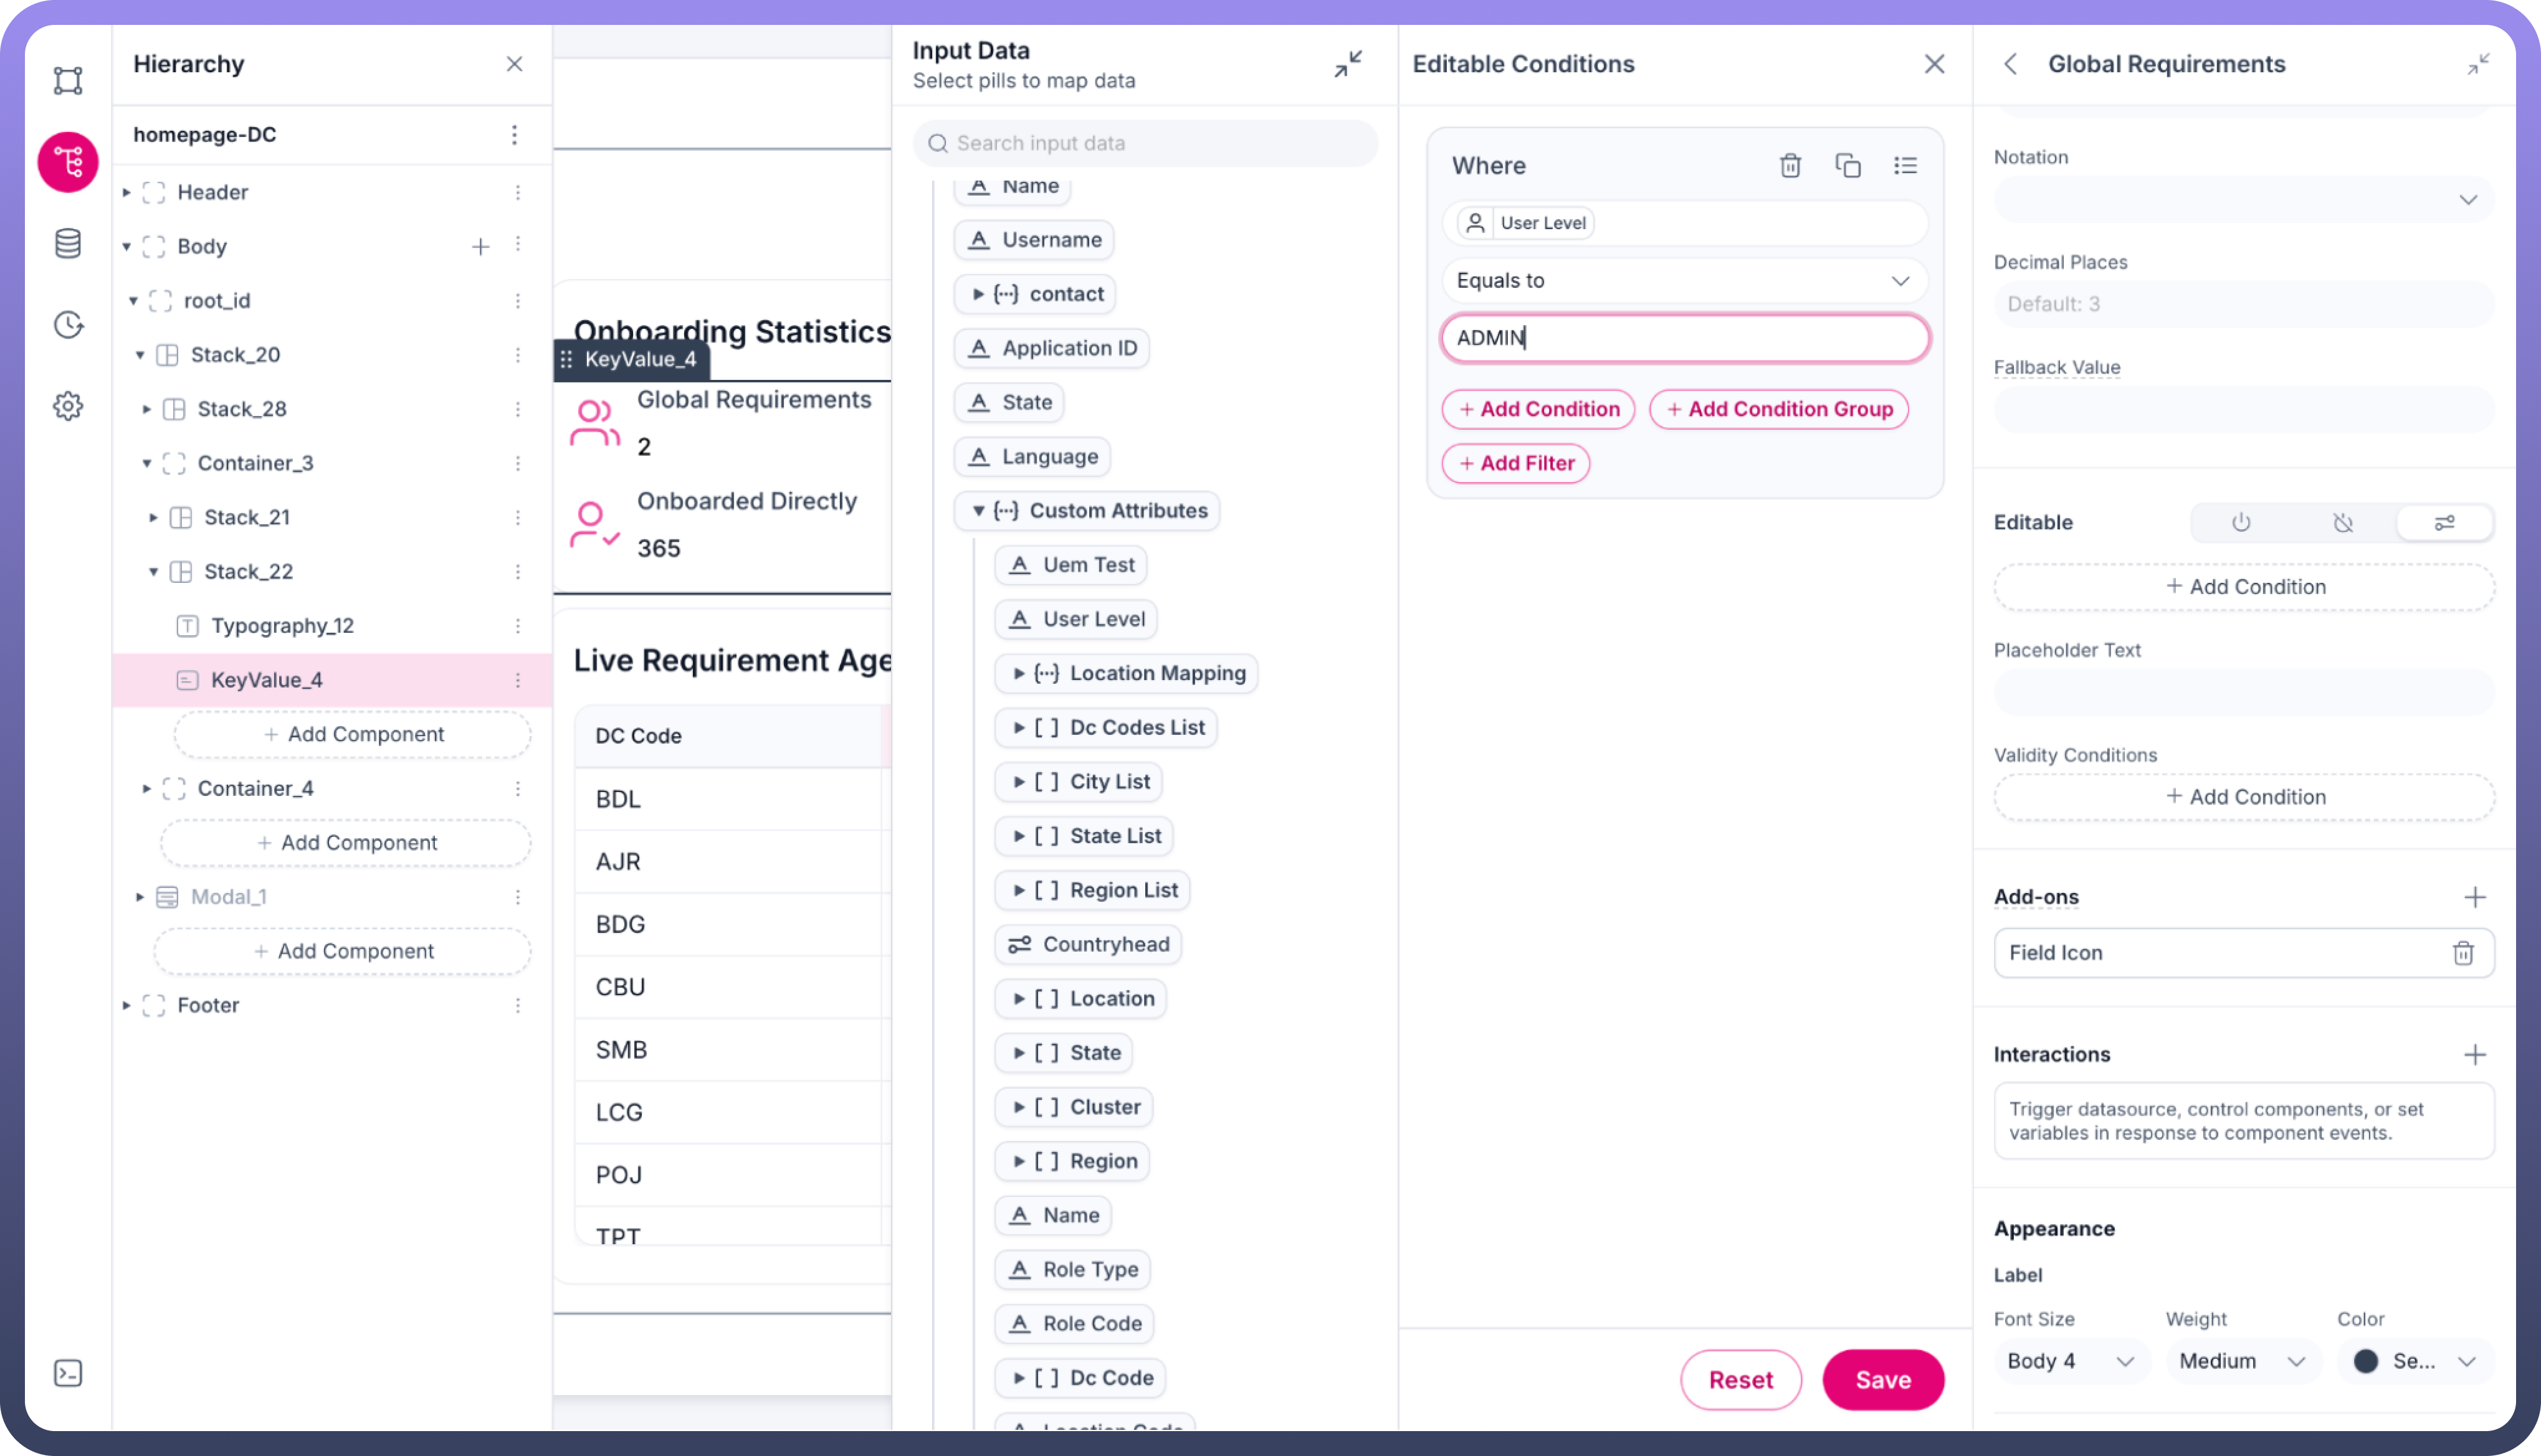2541x1456 pixels.
Task: Open the history clock icon in the sidebar
Action: (68, 324)
